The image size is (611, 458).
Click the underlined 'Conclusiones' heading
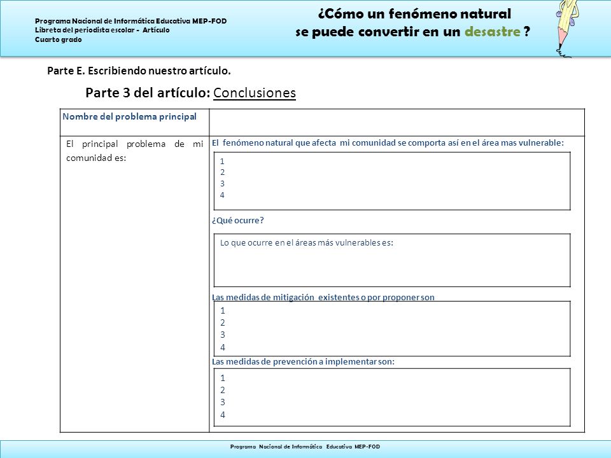point(255,93)
